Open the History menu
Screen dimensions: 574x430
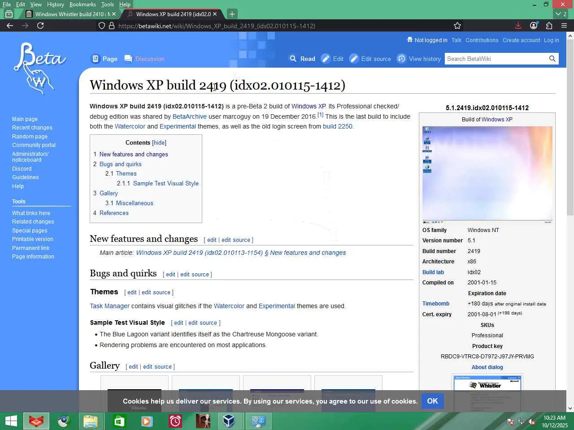pyautogui.click(x=56, y=4)
